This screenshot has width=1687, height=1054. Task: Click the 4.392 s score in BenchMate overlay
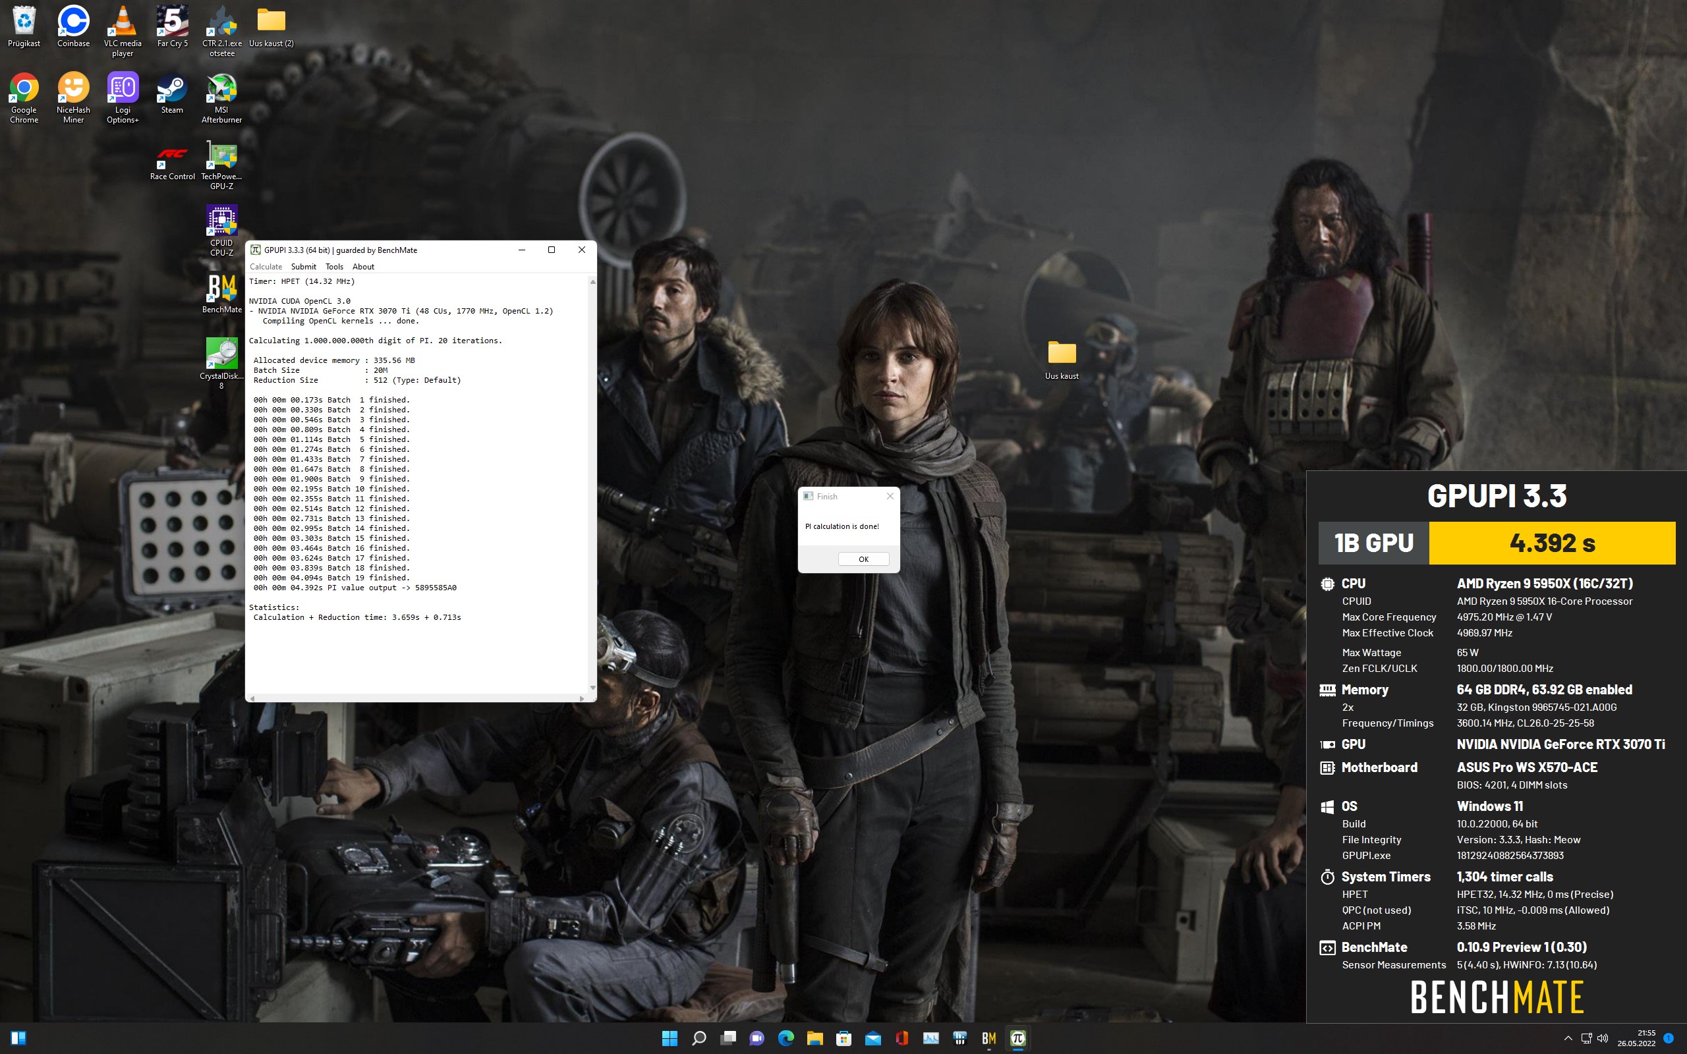click(x=1552, y=542)
